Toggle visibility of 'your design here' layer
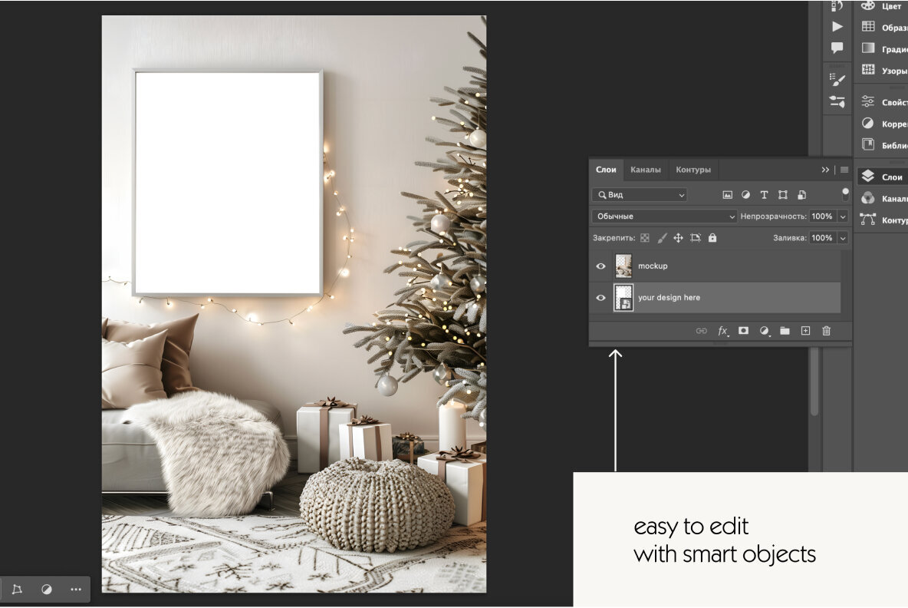Screen dimensions: 908x608 coord(601,297)
